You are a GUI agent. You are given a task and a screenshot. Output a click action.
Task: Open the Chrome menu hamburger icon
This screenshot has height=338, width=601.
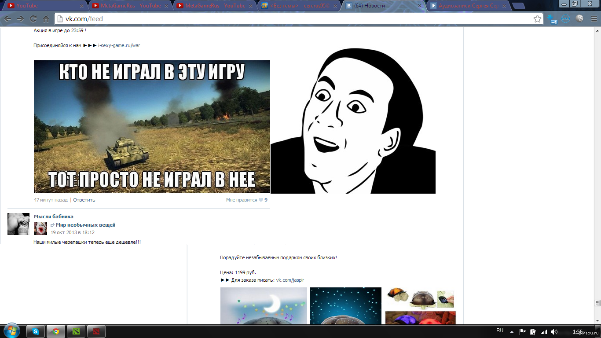tap(593, 19)
